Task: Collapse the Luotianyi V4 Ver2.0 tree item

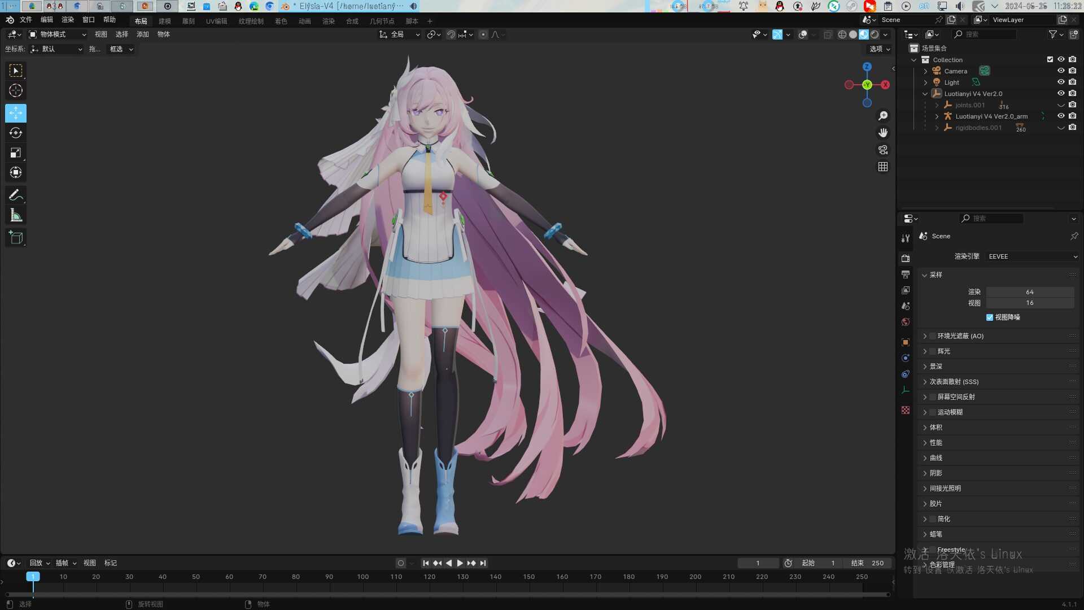Action: 925,94
